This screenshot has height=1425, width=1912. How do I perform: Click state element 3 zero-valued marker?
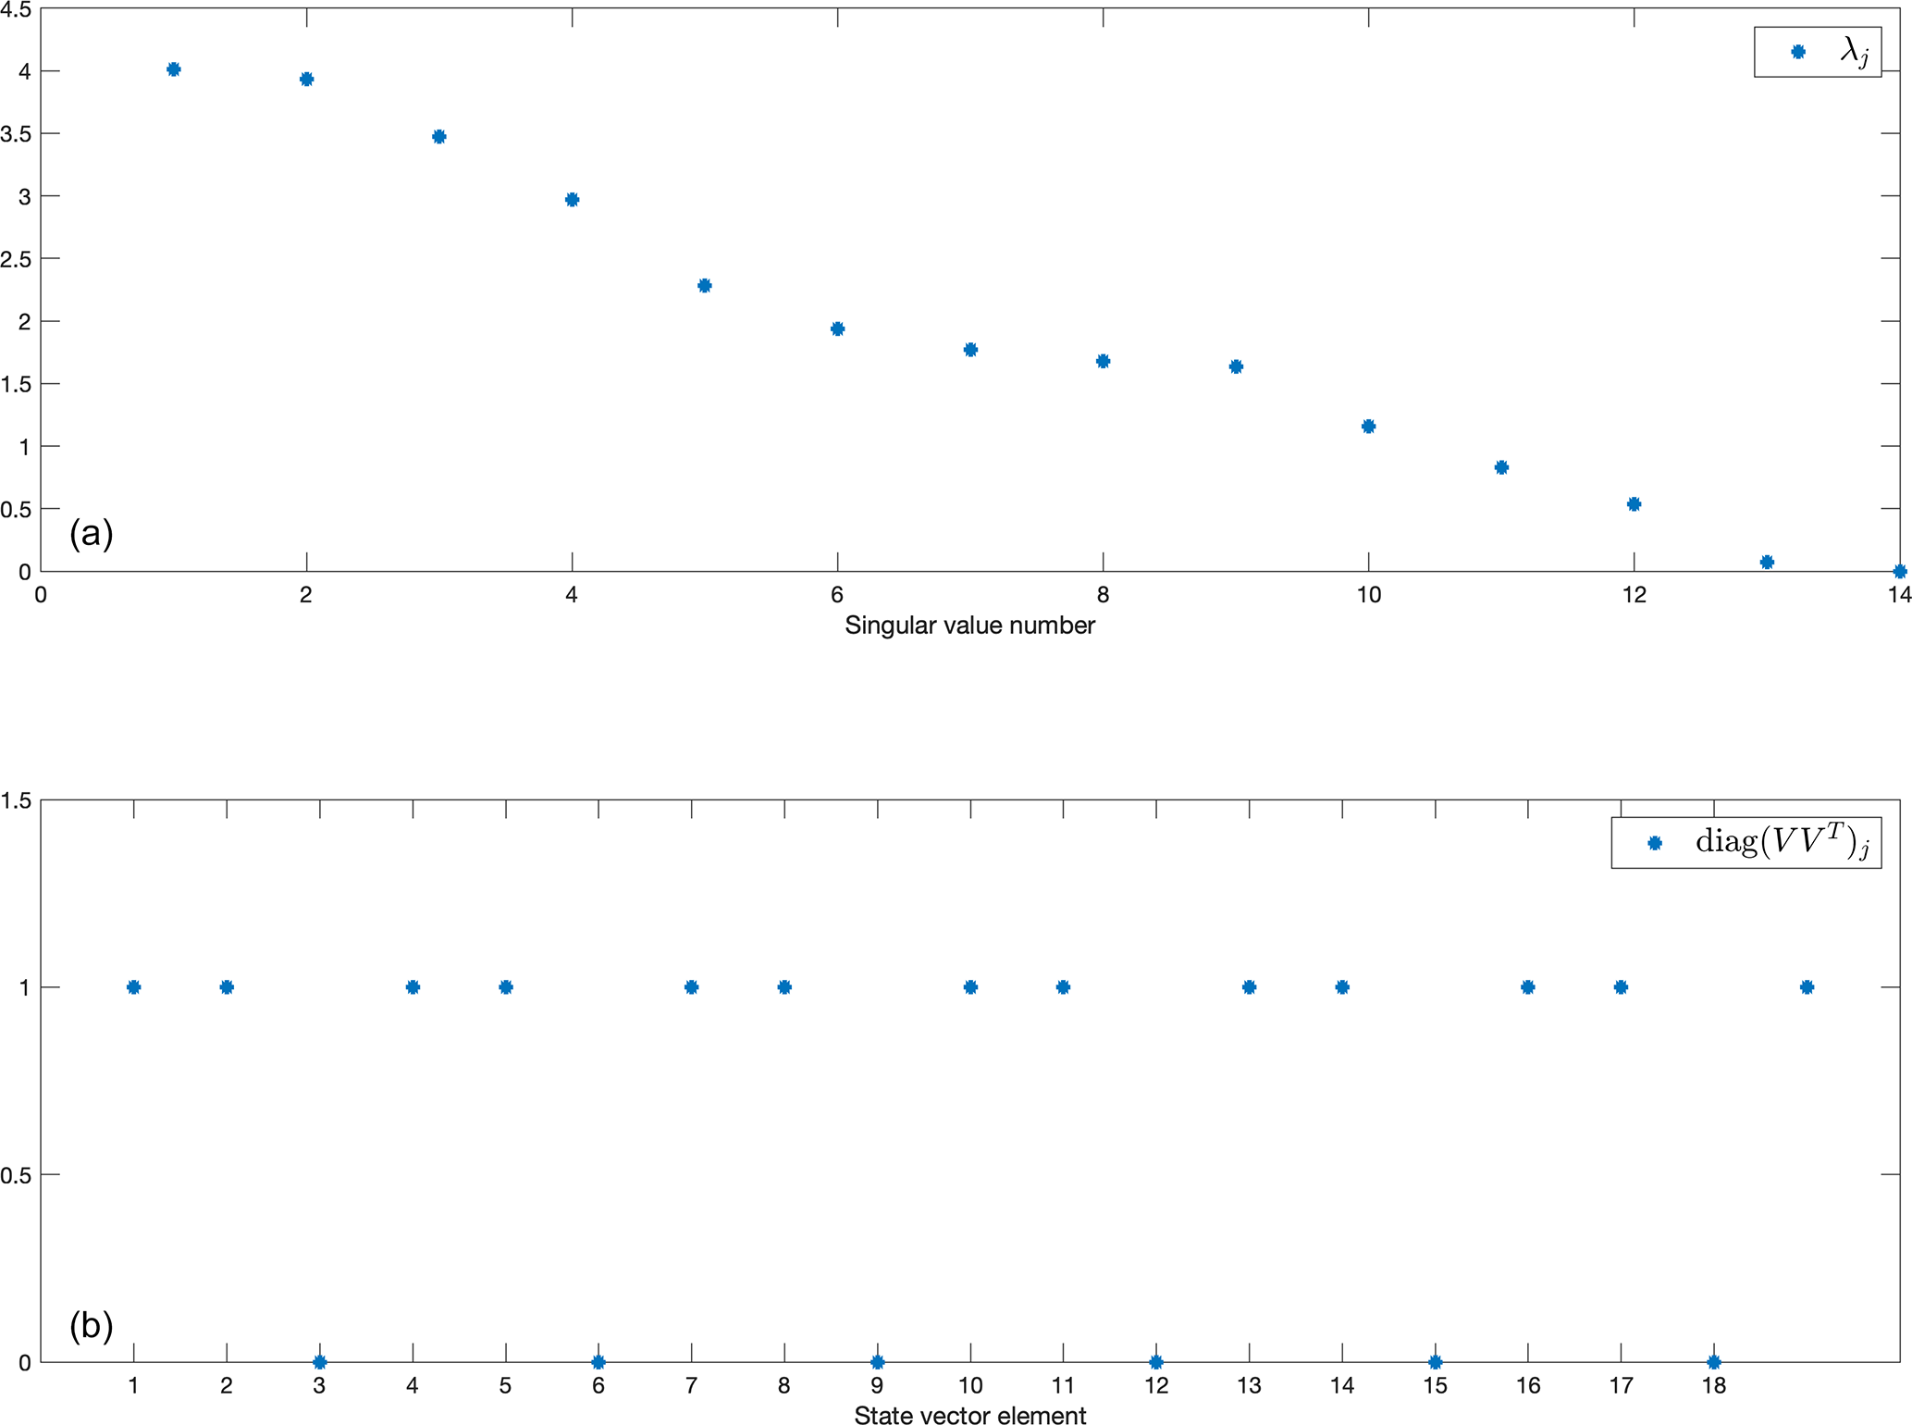320,1362
